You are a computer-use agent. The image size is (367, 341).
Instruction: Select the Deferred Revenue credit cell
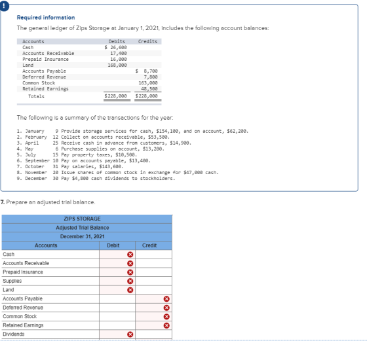pyautogui.click(x=153, y=308)
